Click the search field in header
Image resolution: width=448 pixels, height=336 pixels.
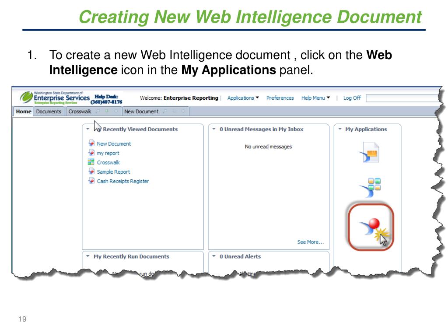403,98
